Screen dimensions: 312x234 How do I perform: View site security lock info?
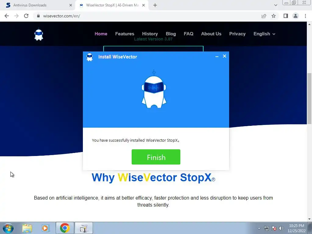[38, 16]
